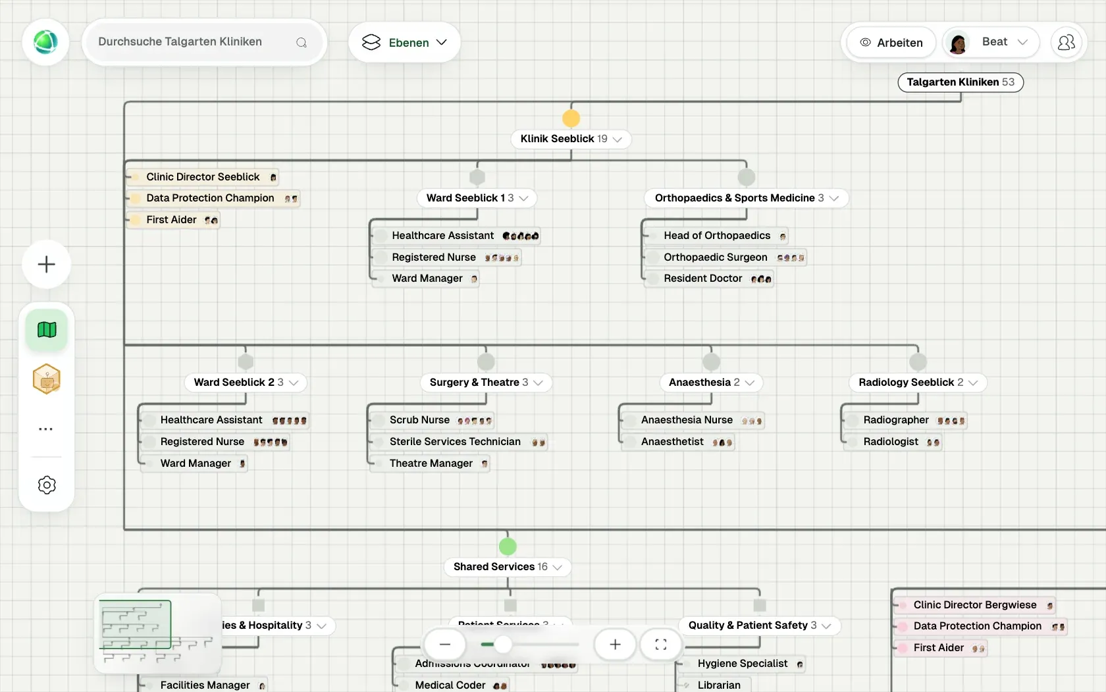
Task: Click the zoom level slider handle
Action: (503, 645)
